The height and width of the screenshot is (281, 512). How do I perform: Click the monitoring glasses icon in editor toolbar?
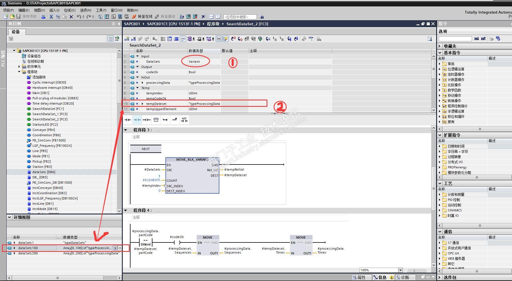[x=311, y=39]
